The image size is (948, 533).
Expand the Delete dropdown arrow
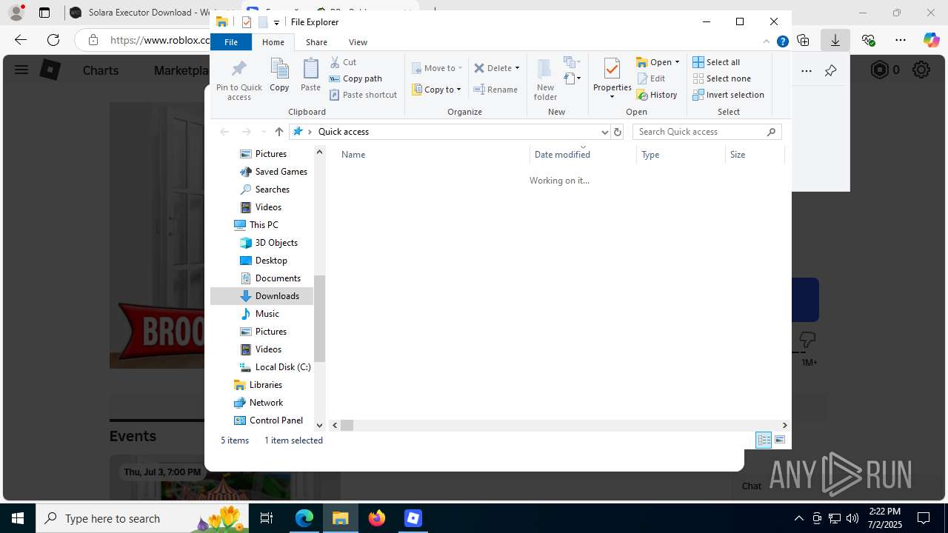click(x=517, y=68)
